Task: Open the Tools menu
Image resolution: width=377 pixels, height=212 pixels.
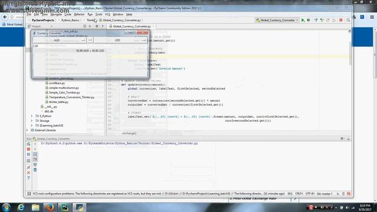Action: click(99, 14)
